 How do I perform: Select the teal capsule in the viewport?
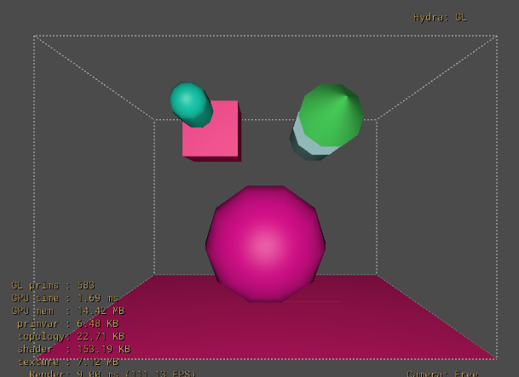click(x=189, y=103)
